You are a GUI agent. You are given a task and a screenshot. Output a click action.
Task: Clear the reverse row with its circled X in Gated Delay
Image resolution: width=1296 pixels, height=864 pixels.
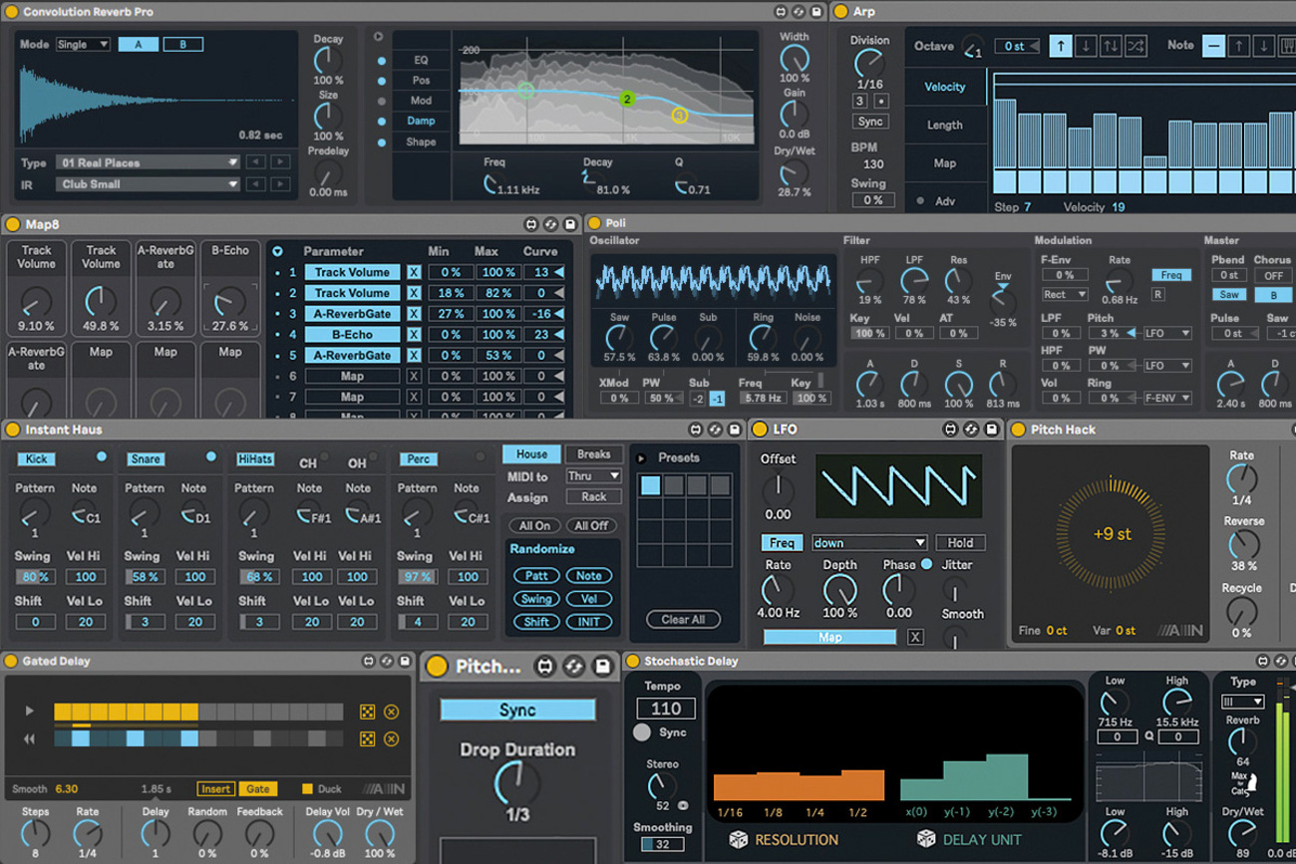pyautogui.click(x=391, y=738)
